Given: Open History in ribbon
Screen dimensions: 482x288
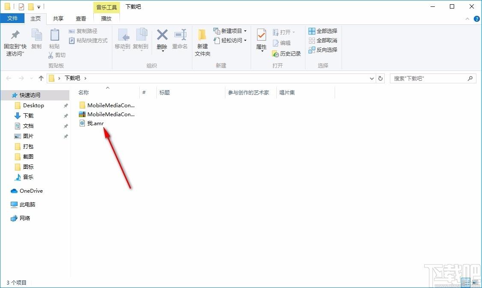Looking at the screenshot, I should pyautogui.click(x=287, y=54).
